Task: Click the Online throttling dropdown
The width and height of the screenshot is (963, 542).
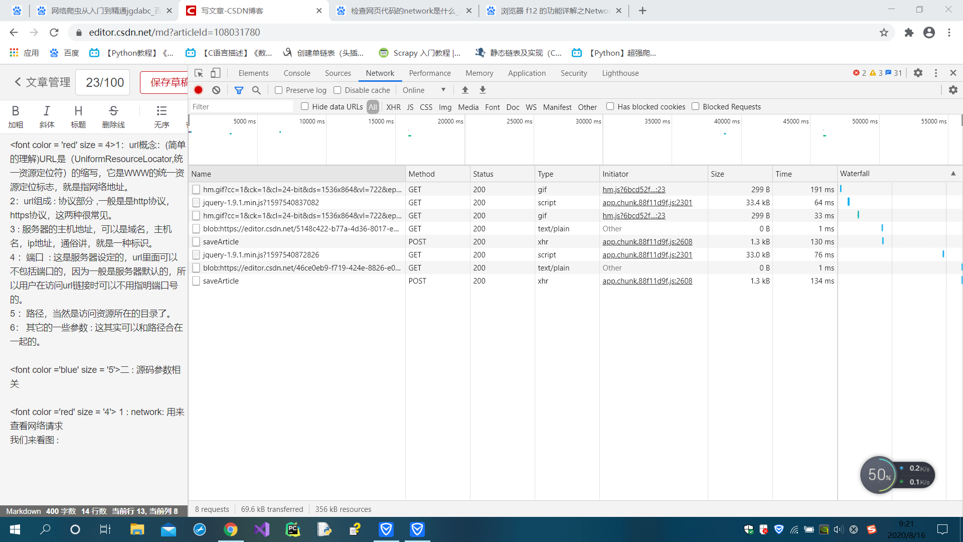Action: click(x=424, y=89)
